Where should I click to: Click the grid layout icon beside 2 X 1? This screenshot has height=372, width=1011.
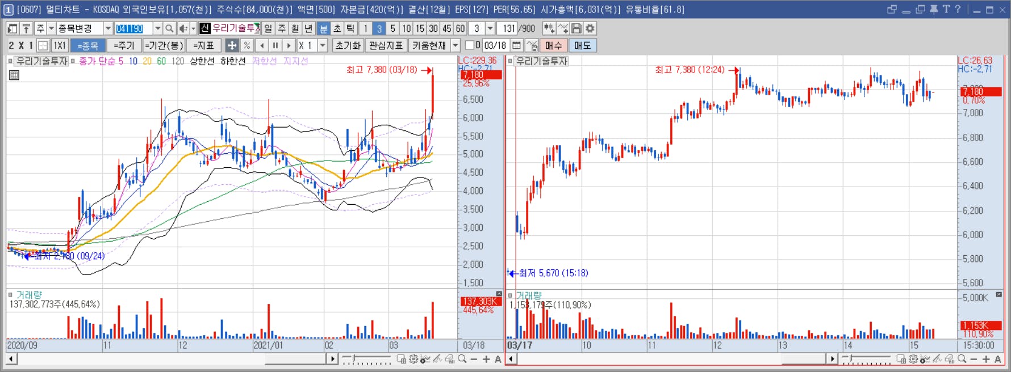point(43,45)
